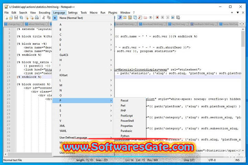The height and width of the screenshot is (165, 248).
Task: Open the User Defined Language submenu
Action: [x=83, y=137]
